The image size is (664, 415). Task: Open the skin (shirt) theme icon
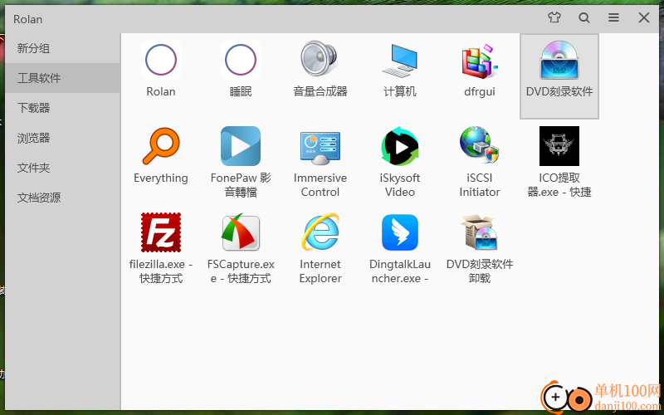click(554, 17)
